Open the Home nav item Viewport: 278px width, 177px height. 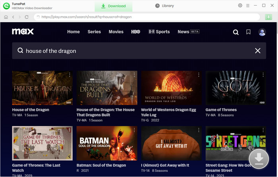click(x=73, y=32)
